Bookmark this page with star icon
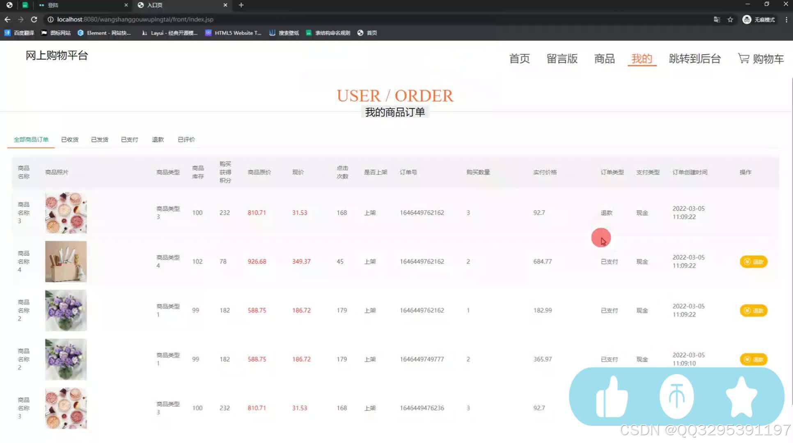This screenshot has width=793, height=443. pyautogui.click(x=730, y=19)
